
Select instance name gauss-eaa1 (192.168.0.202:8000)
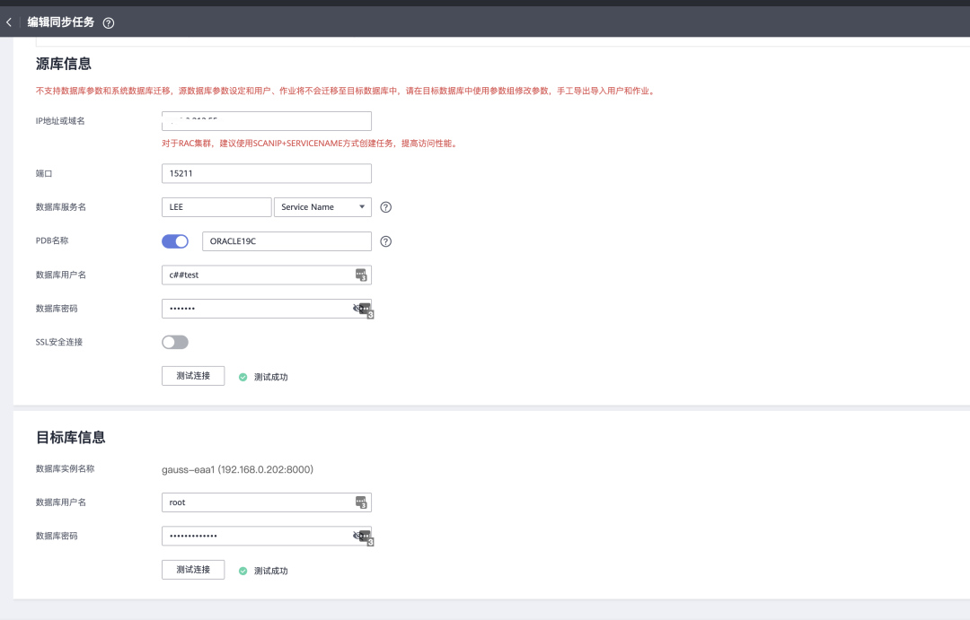coord(237,470)
